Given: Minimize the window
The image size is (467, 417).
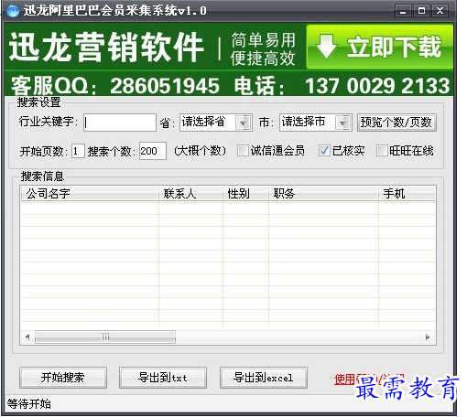Looking at the screenshot, I should [403, 11].
